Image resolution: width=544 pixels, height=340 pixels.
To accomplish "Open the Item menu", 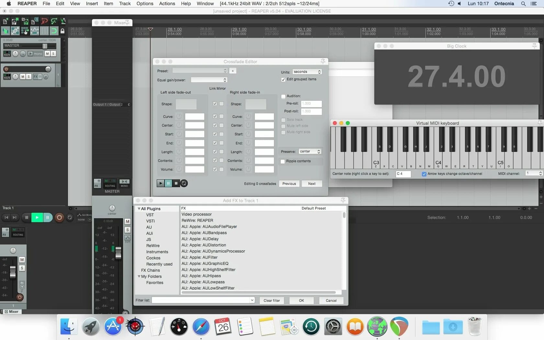I will coord(108,4).
